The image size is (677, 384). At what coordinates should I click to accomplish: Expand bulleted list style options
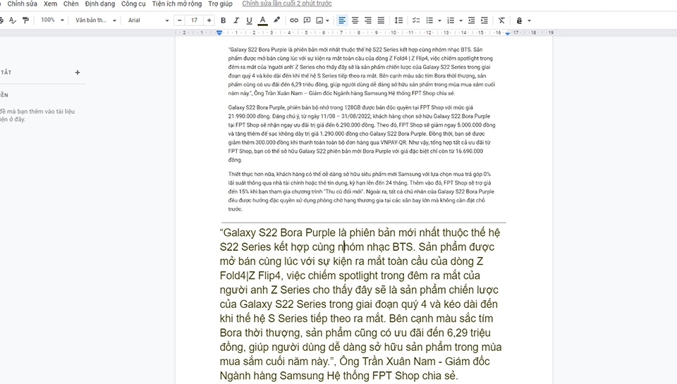pos(439,20)
